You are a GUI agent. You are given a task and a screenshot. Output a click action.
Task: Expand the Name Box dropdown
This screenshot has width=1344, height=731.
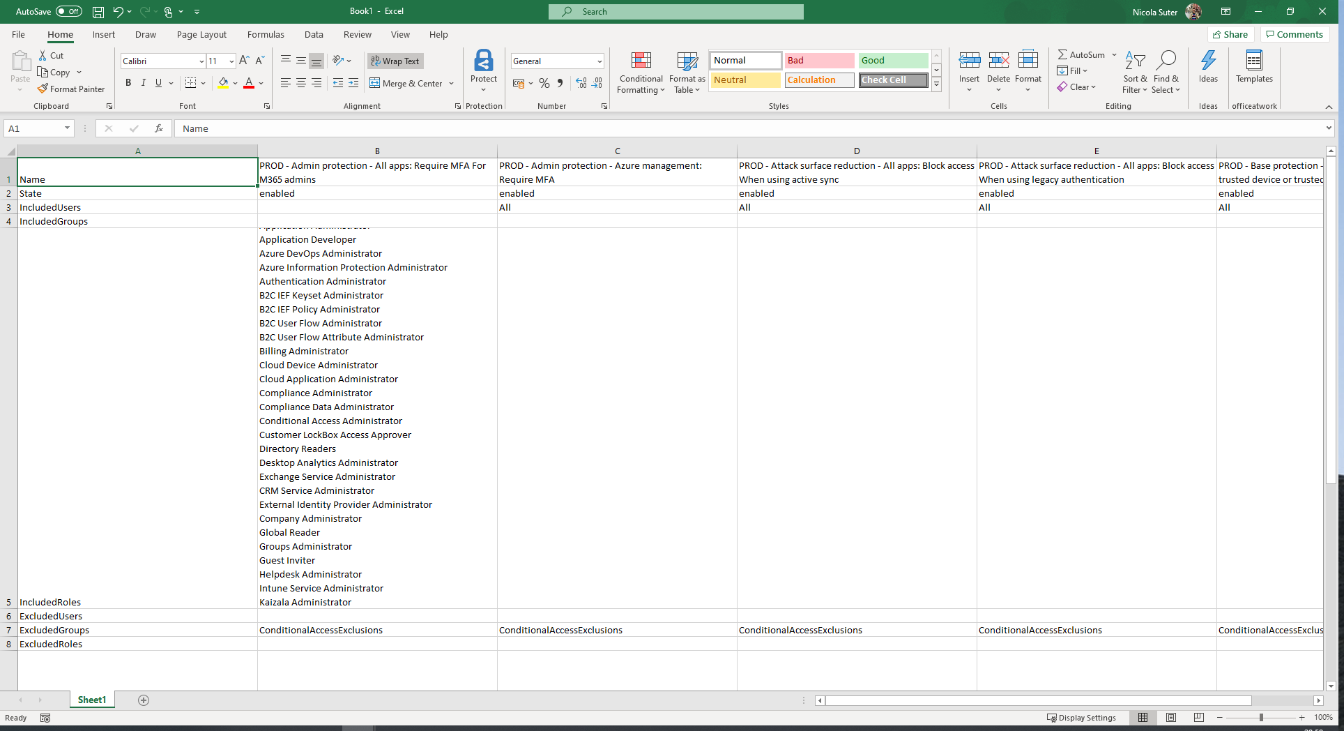point(67,128)
